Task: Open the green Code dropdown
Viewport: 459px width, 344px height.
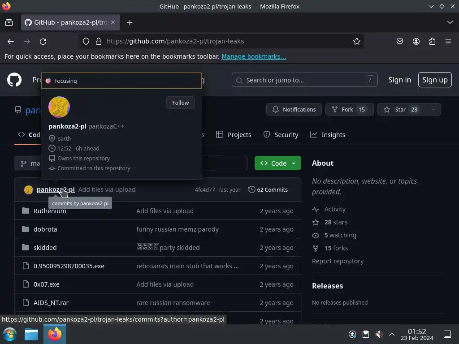Action: tap(278, 163)
